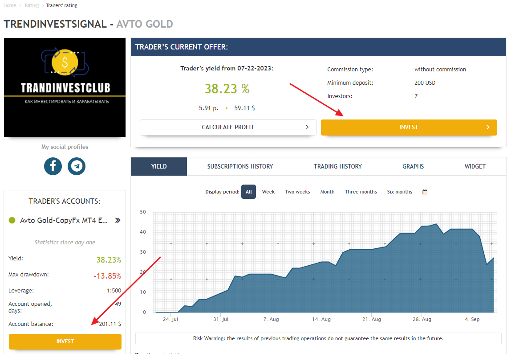The image size is (507, 354).
Task: Click the yield chart peak near 28. Aug
Action: click(436, 224)
